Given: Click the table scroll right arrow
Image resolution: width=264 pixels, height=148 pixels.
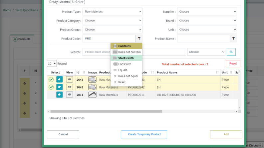Looking at the screenshot, I should coord(236,111).
